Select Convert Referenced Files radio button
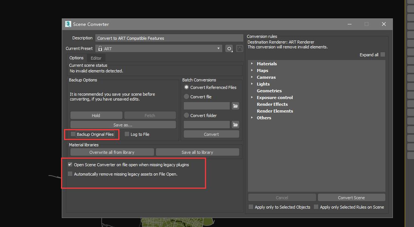The image size is (414, 227). pyautogui.click(x=186, y=87)
